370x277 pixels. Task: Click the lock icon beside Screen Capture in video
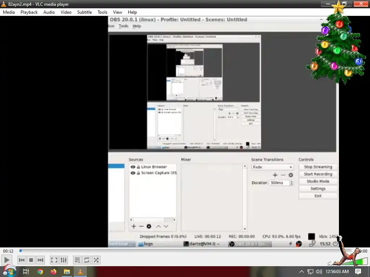138,173
